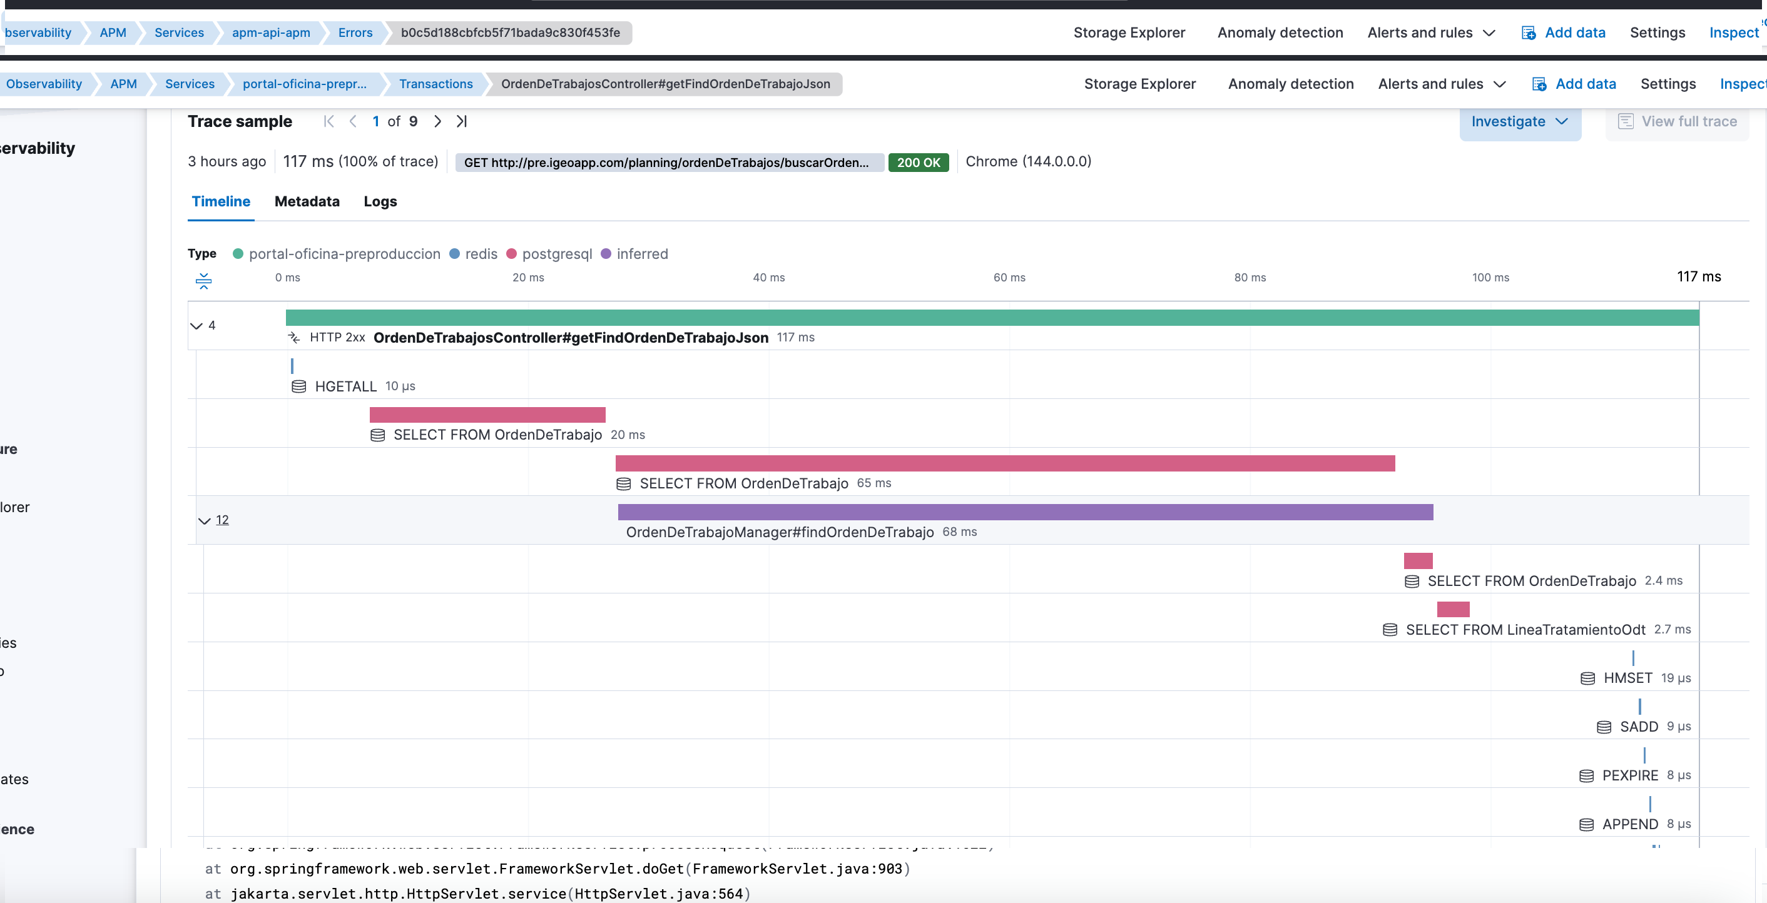
Task: Open Storage Explorer in lower header
Action: [x=1139, y=84]
